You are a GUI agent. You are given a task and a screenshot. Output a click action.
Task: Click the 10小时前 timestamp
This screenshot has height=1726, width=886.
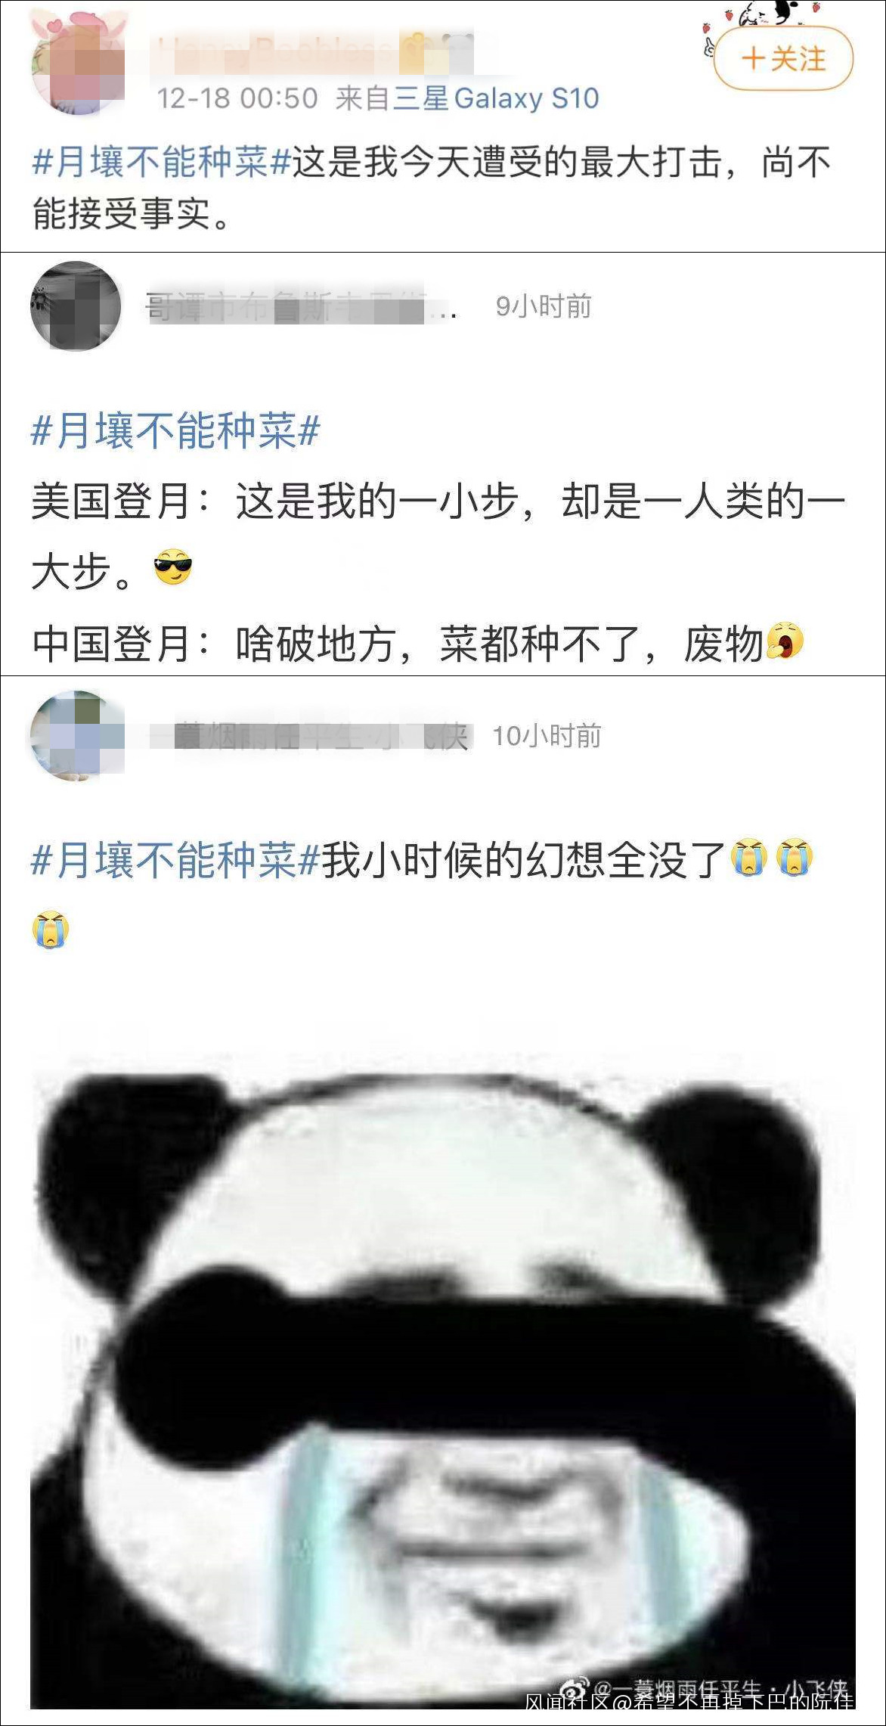547,735
